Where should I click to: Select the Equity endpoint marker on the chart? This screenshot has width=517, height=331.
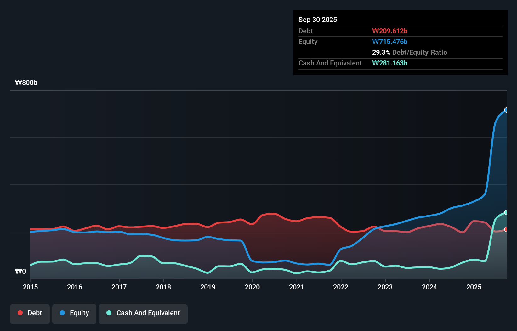[x=506, y=110]
